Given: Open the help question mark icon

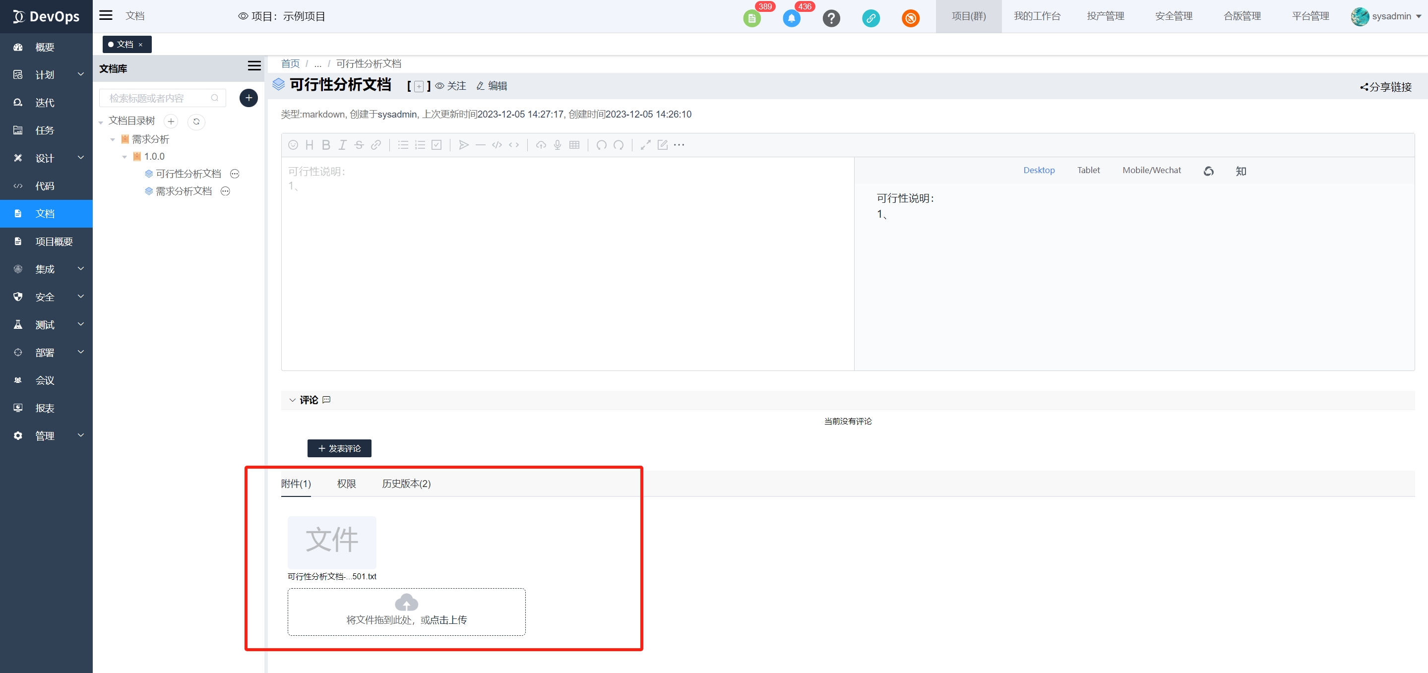Looking at the screenshot, I should coord(831,18).
